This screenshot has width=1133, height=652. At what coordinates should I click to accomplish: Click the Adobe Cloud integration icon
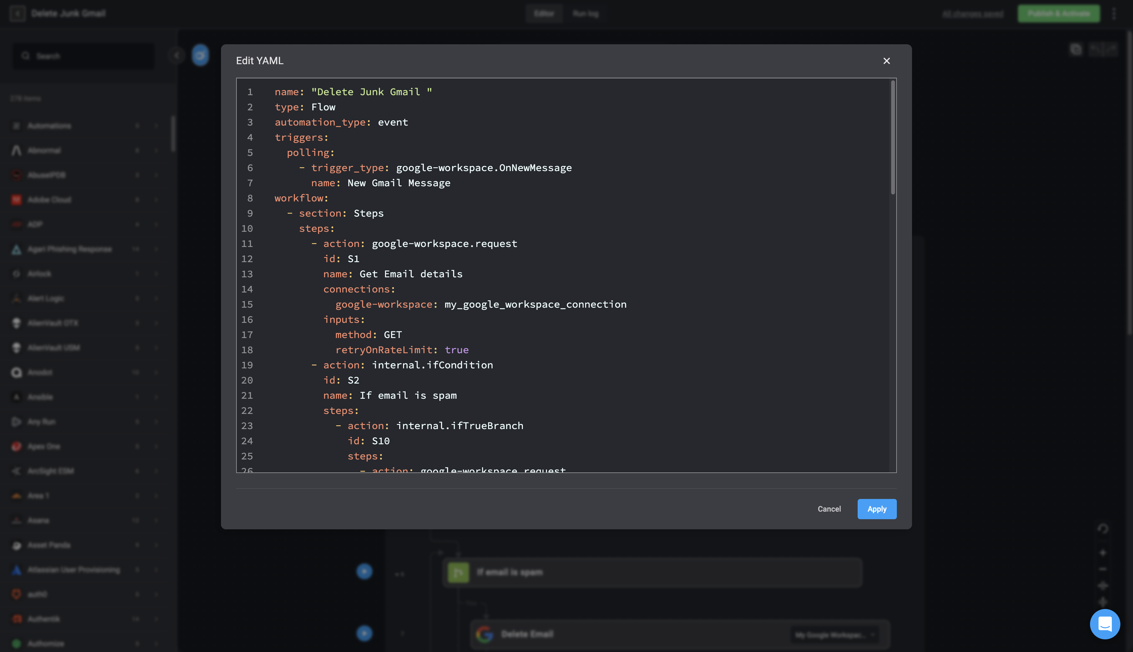point(16,200)
